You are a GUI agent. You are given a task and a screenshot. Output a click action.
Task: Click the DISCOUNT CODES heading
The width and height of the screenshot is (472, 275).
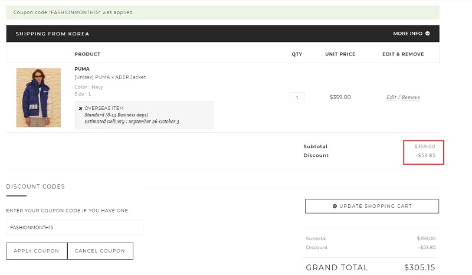click(35, 186)
